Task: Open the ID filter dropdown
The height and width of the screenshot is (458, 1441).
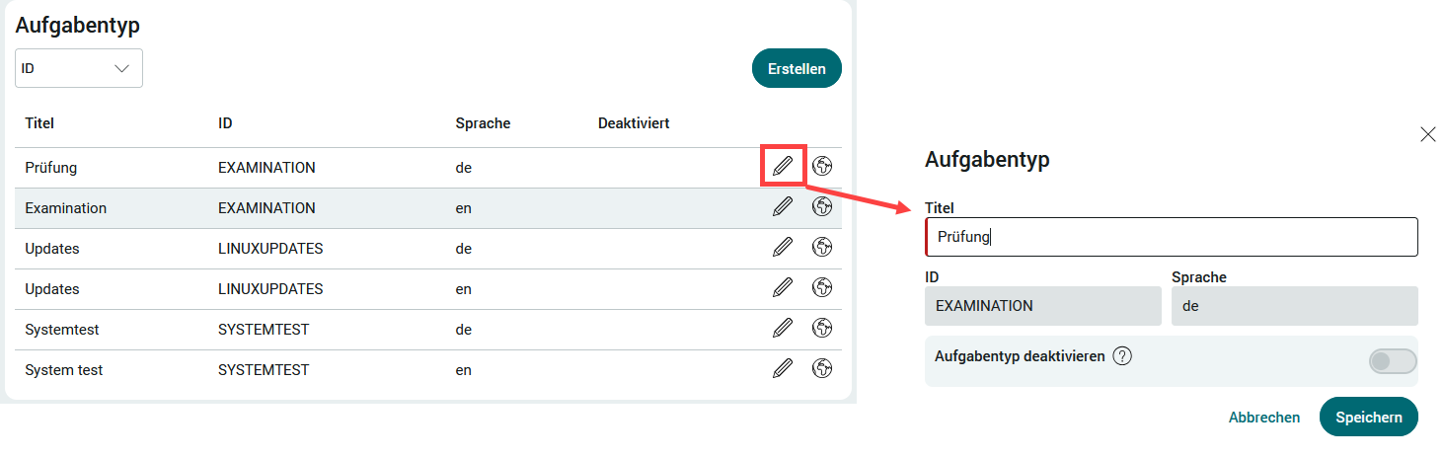Action: [79, 68]
